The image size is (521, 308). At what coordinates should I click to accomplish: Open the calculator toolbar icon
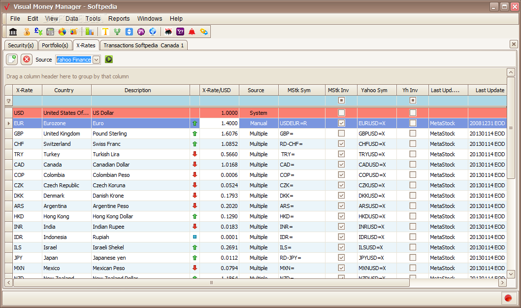[x=50, y=32]
